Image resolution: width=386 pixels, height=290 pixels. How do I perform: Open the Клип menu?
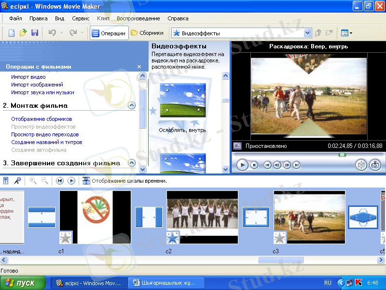[x=103, y=18]
